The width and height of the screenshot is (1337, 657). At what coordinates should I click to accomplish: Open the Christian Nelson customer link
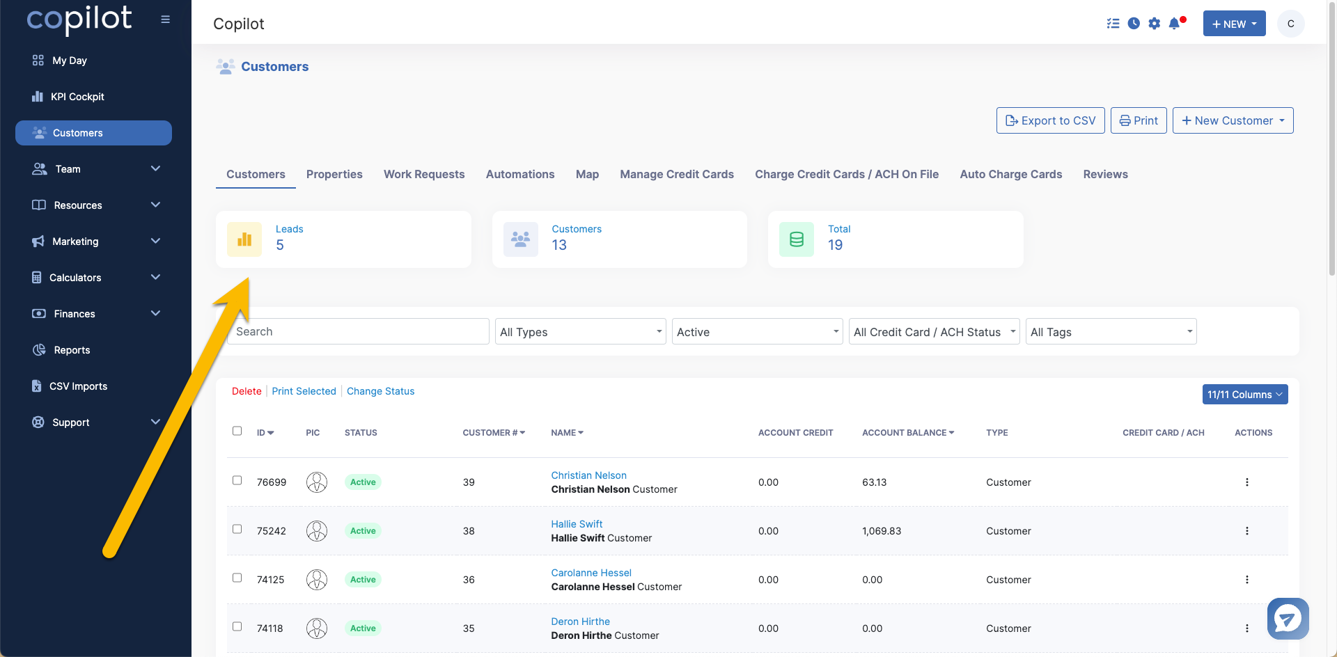click(x=588, y=475)
